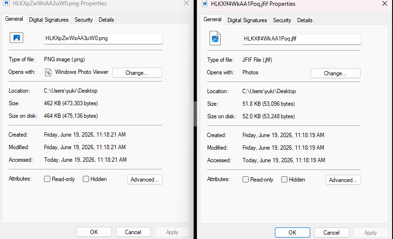Click Change button next to Photos app
The width and height of the screenshot is (393, 239).
335,73
